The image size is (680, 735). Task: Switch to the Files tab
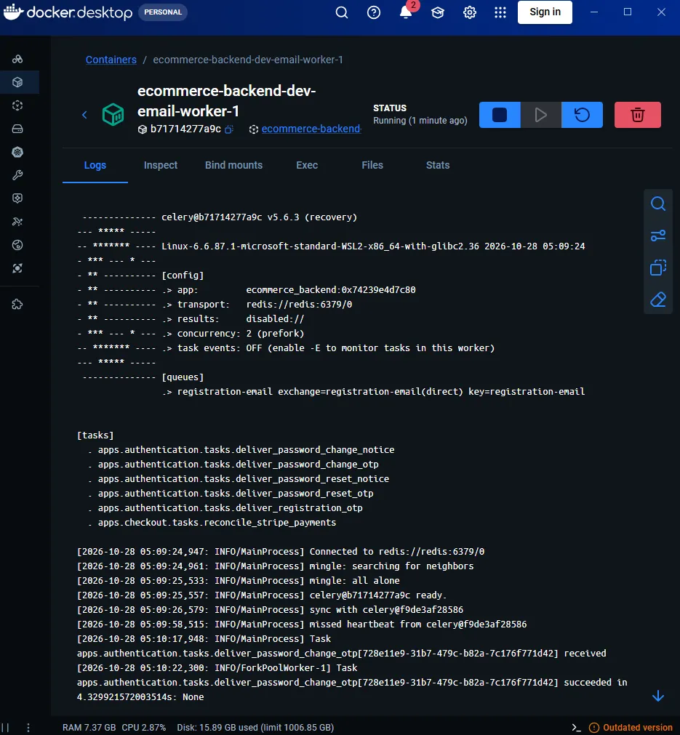point(372,165)
